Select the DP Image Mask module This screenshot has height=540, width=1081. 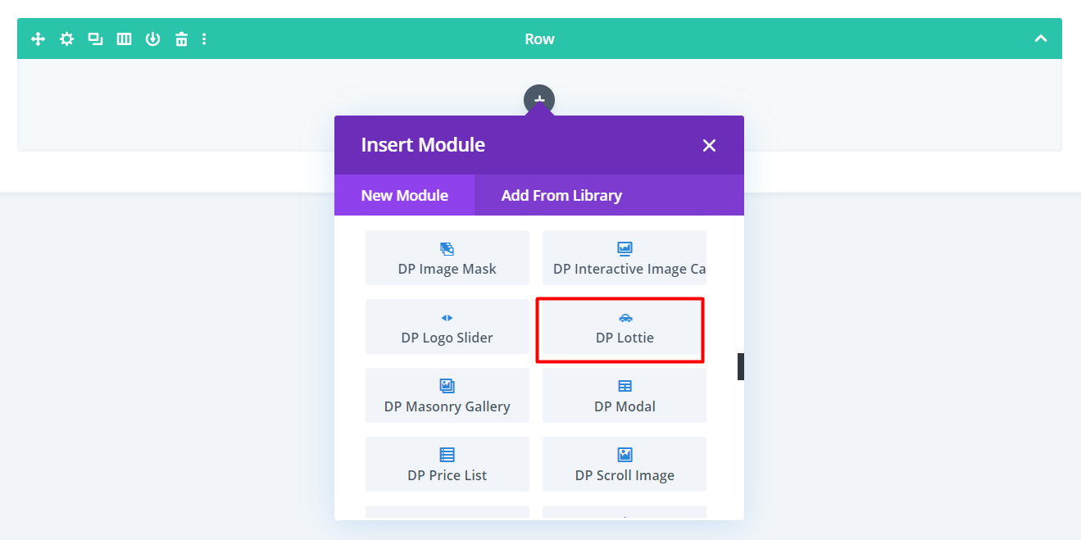447,258
